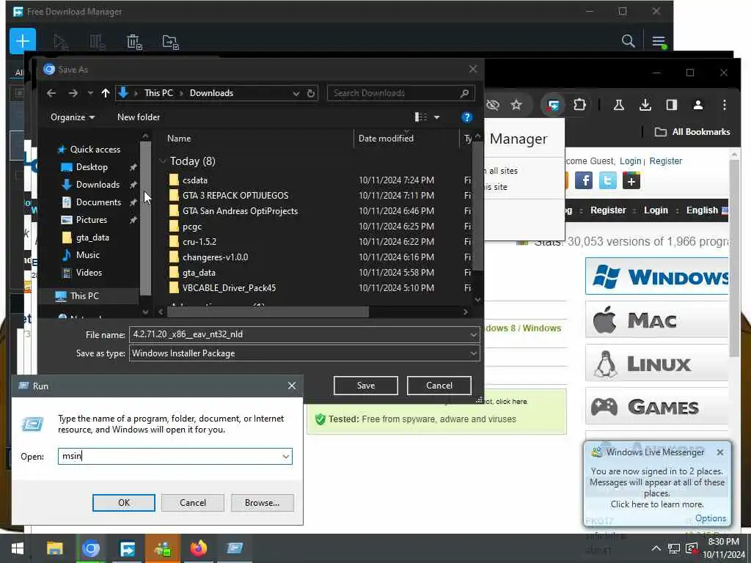Go up one folder level in Save As
The image size is (751, 563).
coord(106,93)
